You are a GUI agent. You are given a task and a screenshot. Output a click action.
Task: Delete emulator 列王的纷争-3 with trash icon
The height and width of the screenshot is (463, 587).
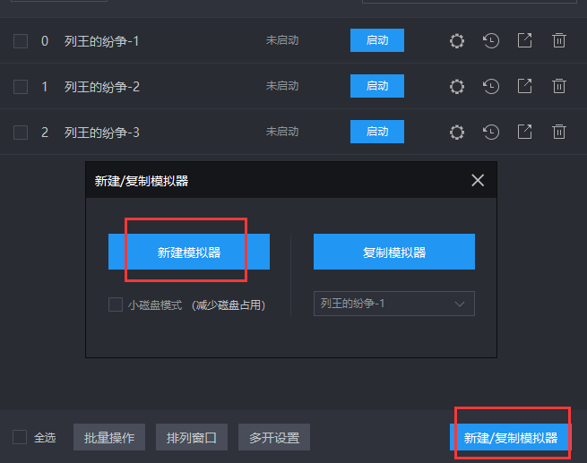pyautogui.click(x=559, y=132)
